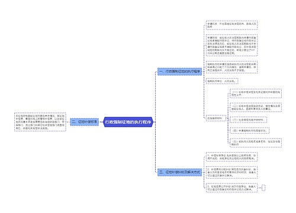Screen dimensions: 296x213
Task: Select the paragraph node left of 征地补偿标准
Action: [40, 122]
